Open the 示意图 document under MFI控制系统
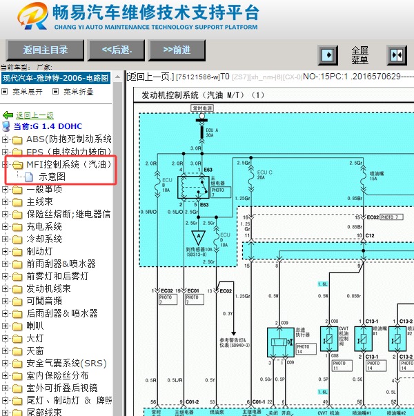 click(x=52, y=177)
